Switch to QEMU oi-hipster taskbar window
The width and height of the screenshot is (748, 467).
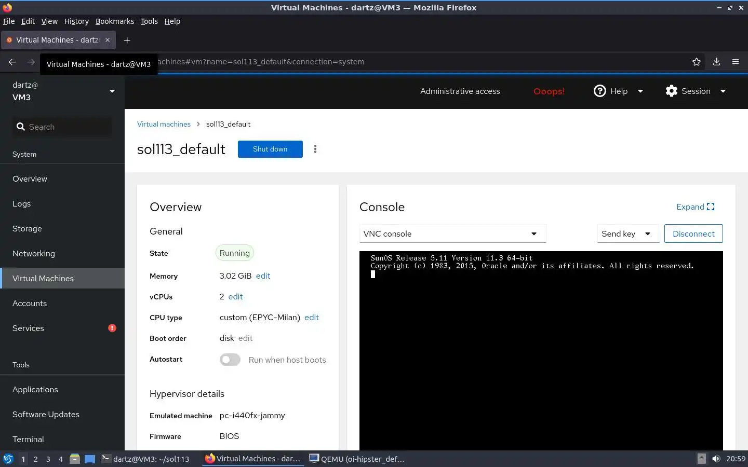click(x=357, y=459)
